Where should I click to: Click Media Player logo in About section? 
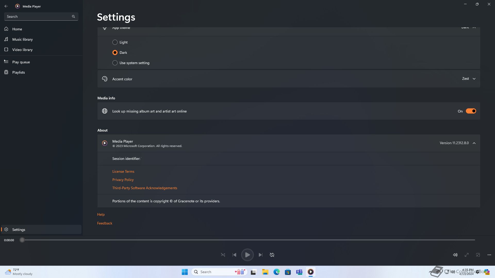tap(105, 143)
